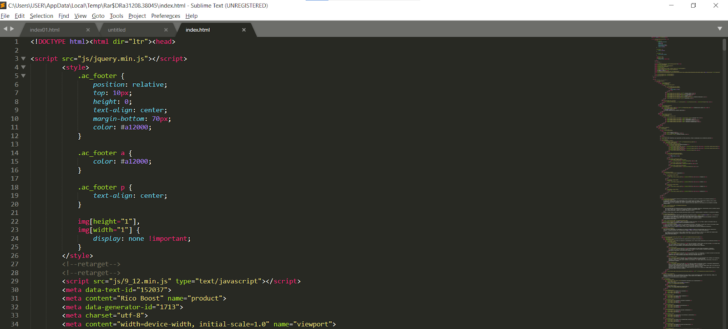The width and height of the screenshot is (728, 329).
Task: Click ".ac_footer p" selector
Action: point(101,187)
